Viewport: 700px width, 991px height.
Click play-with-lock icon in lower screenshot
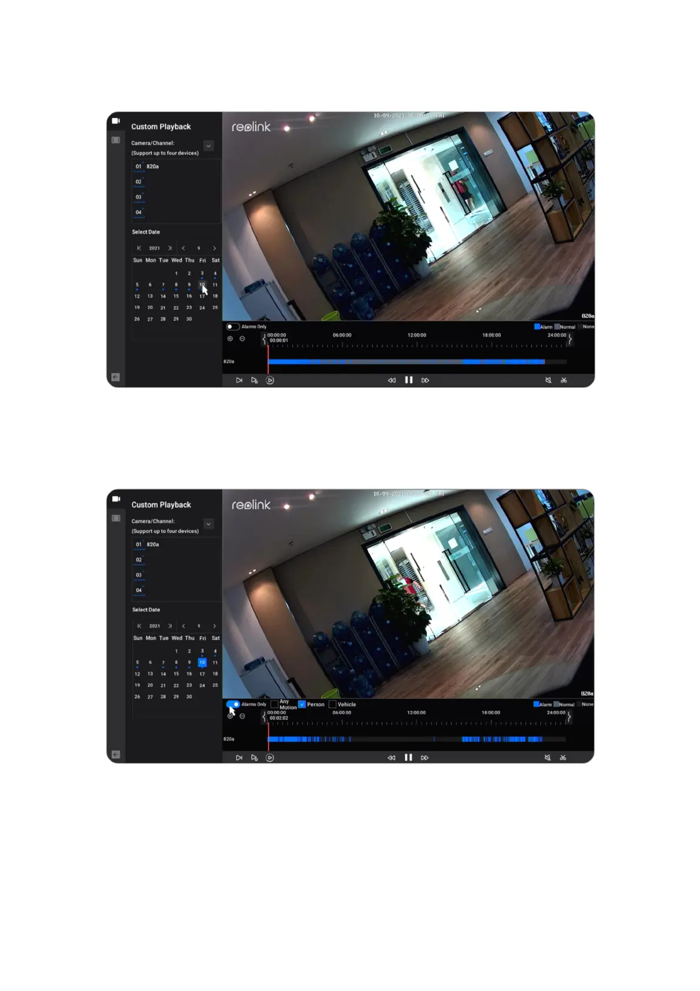tap(254, 757)
